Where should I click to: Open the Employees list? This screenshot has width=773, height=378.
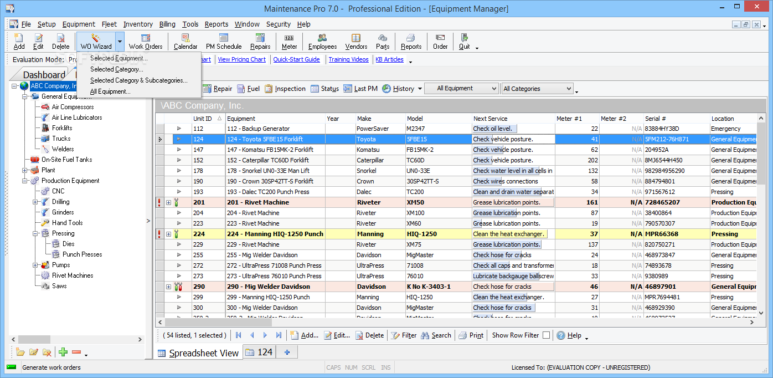click(x=322, y=41)
